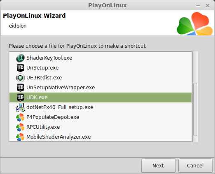Viewport: 215px width, 174px height.
Task: Click the UDK.exe file icon
Action: (x=20, y=97)
